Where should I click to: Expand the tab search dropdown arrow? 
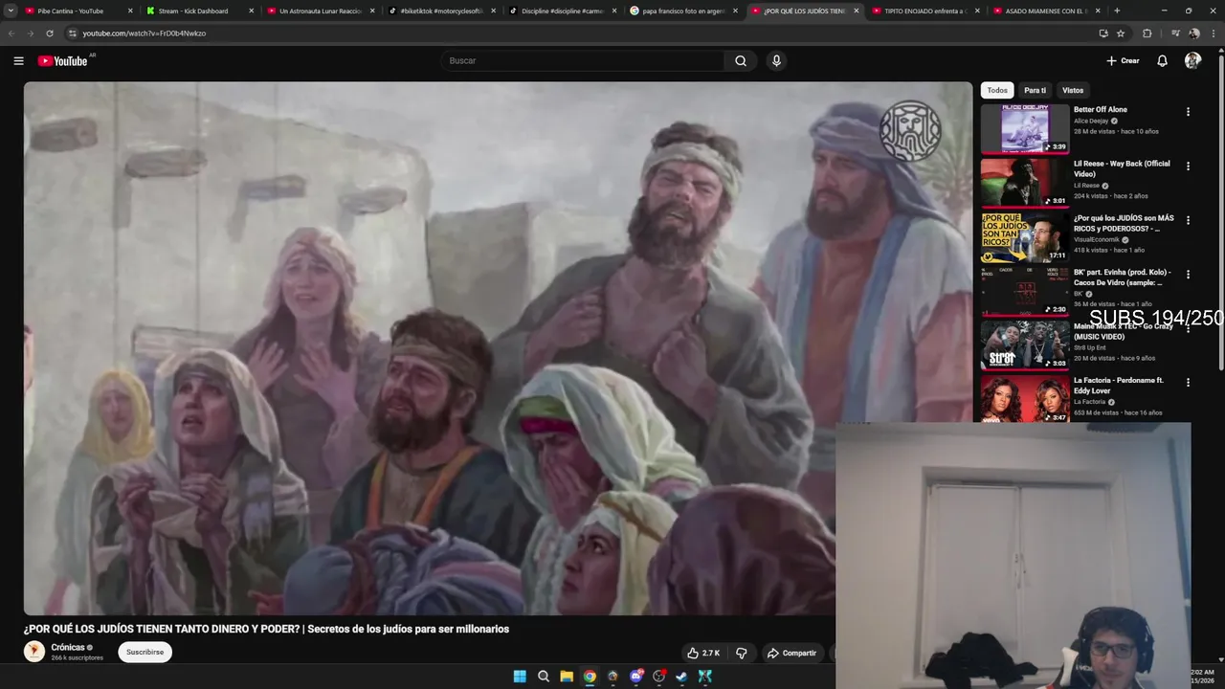click(x=11, y=11)
